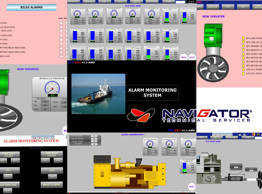Open DG2 from alarm monitoring menu
The width and height of the screenshot is (262, 194).
(52, 170)
